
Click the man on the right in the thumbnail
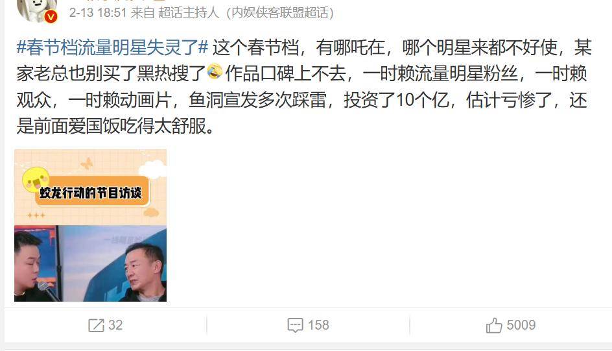click(144, 273)
